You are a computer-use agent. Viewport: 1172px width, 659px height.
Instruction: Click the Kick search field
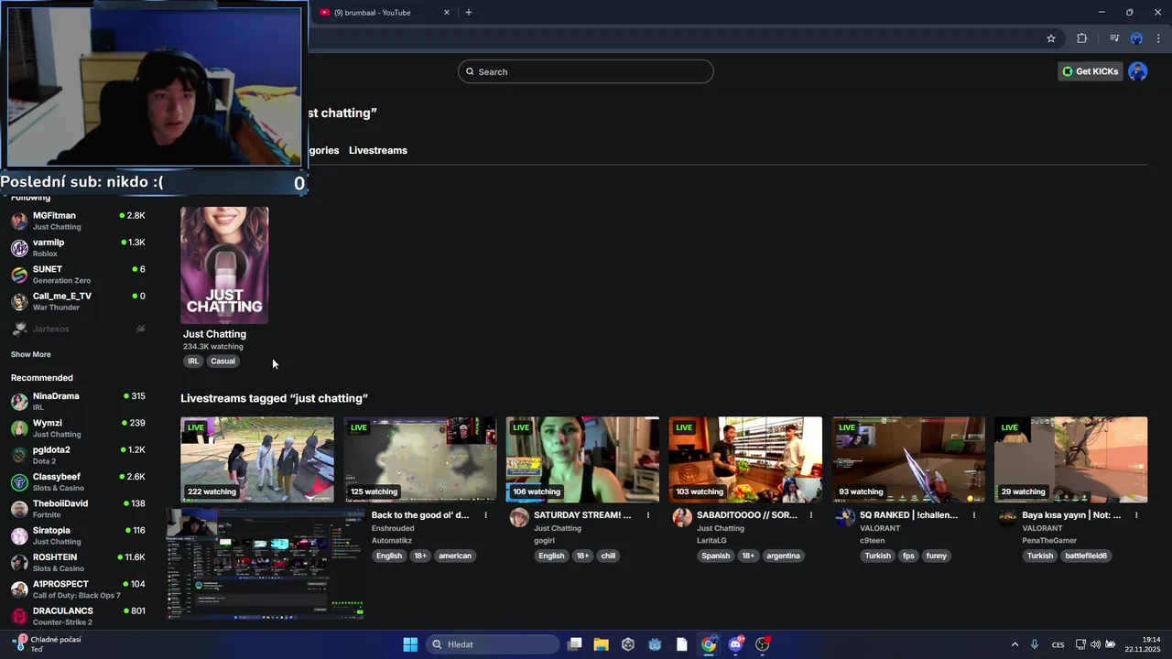(586, 71)
